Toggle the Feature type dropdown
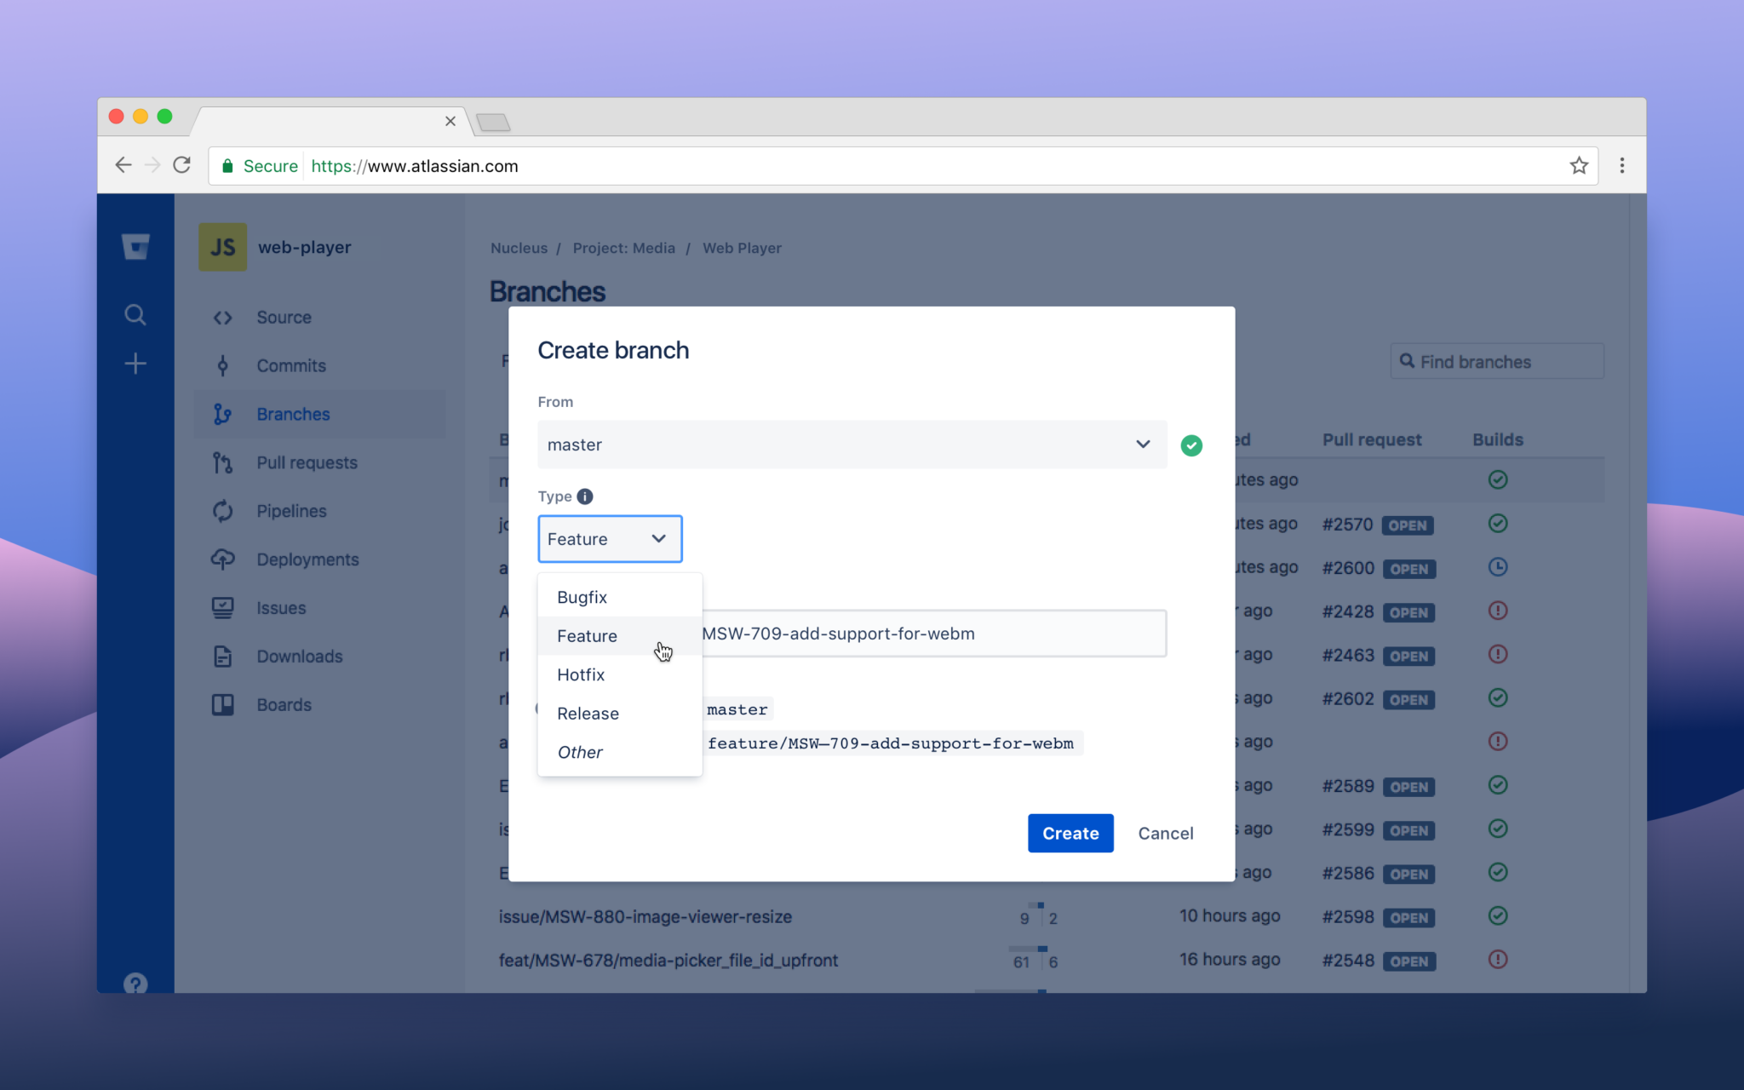1744x1090 pixels. coord(610,539)
